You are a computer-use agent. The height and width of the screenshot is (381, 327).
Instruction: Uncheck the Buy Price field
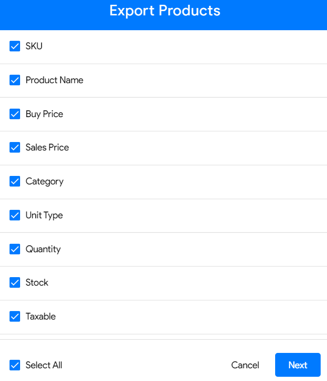click(x=15, y=114)
